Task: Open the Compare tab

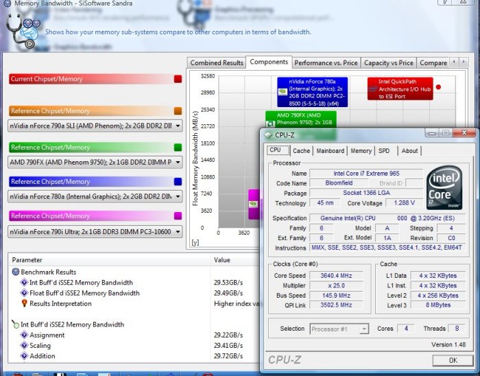Action: pyautogui.click(x=433, y=62)
